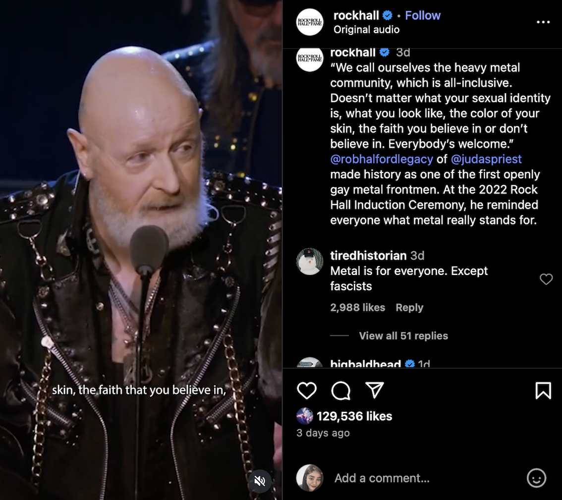Expand View all 51 replies
Viewport: 562px width, 500px height.
pyautogui.click(x=403, y=336)
